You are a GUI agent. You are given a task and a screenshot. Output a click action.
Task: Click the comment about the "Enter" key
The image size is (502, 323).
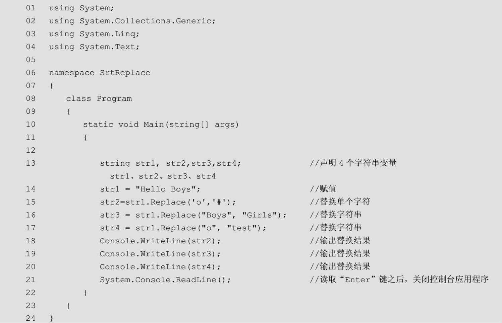(x=399, y=279)
